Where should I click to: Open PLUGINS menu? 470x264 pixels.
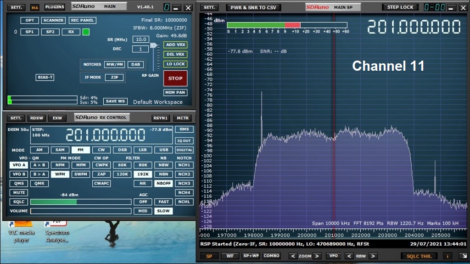click(55, 7)
